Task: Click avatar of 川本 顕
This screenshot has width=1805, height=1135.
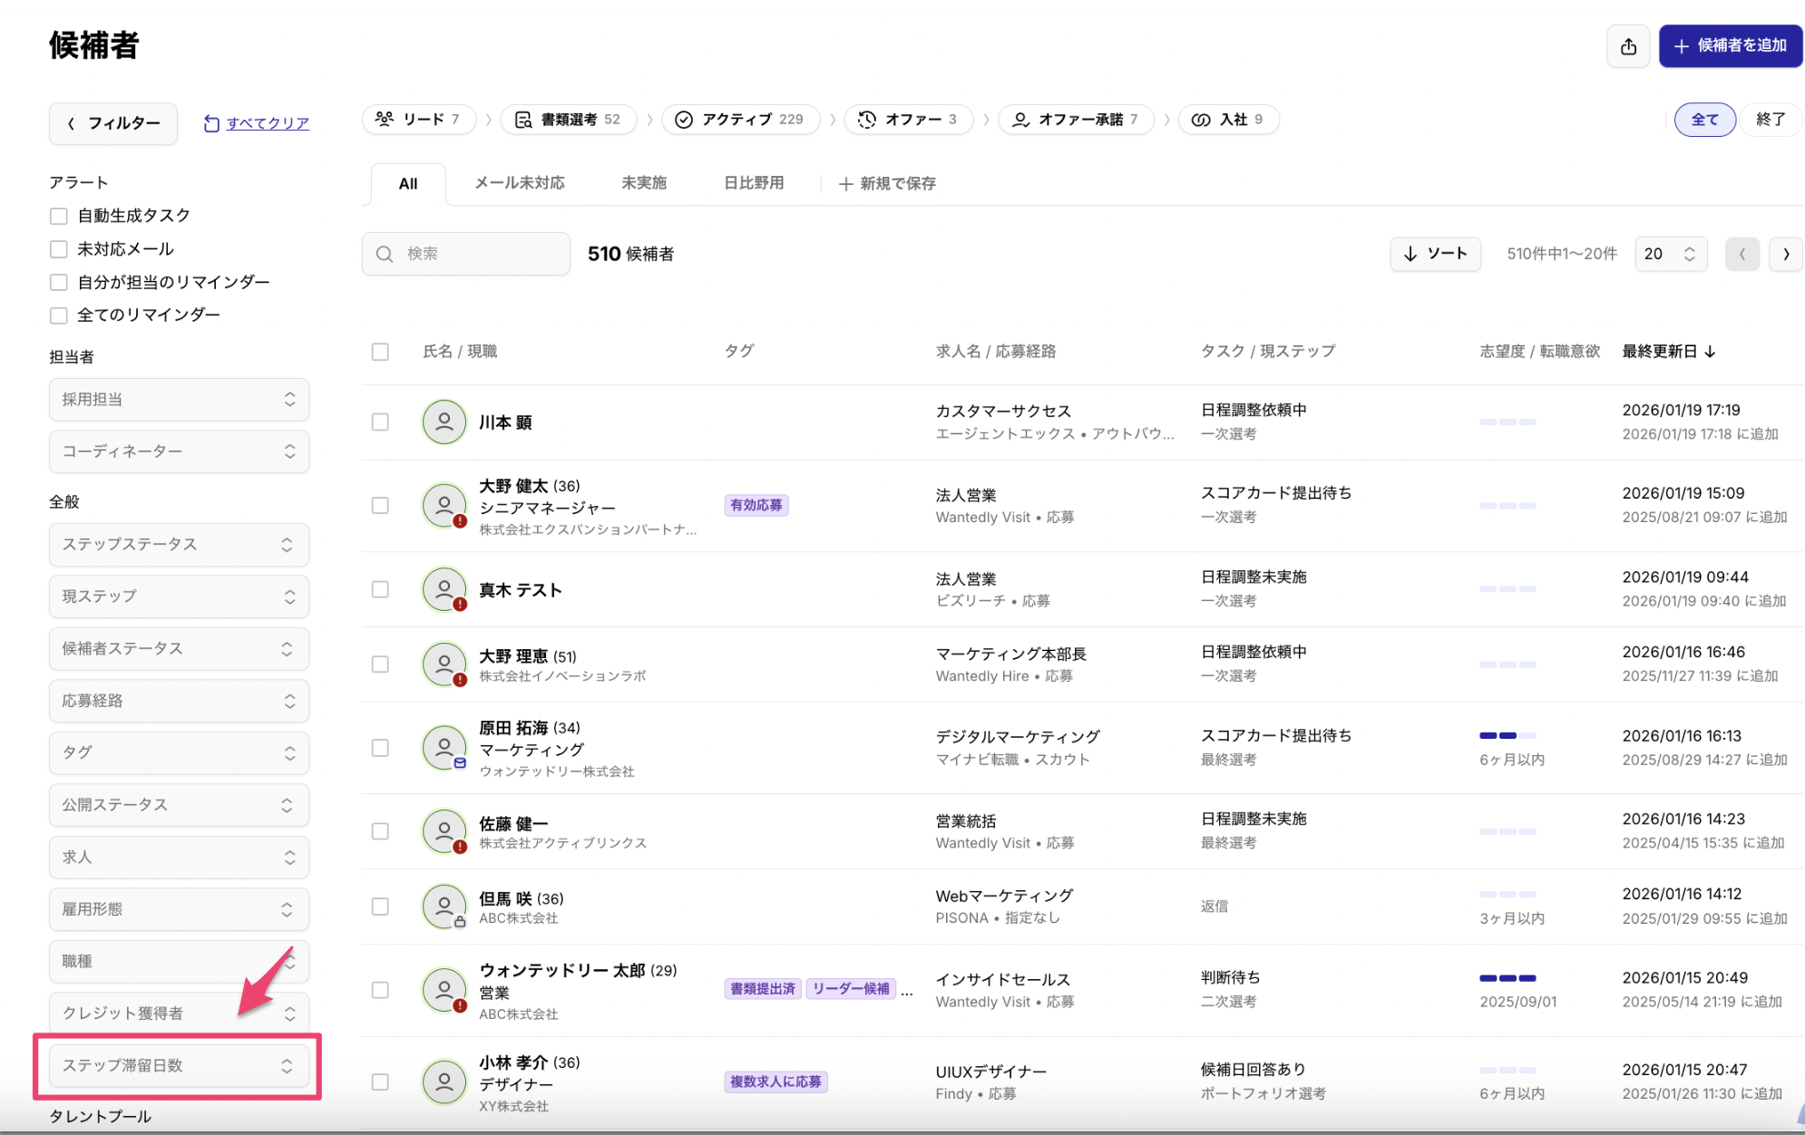Action: [x=444, y=422]
